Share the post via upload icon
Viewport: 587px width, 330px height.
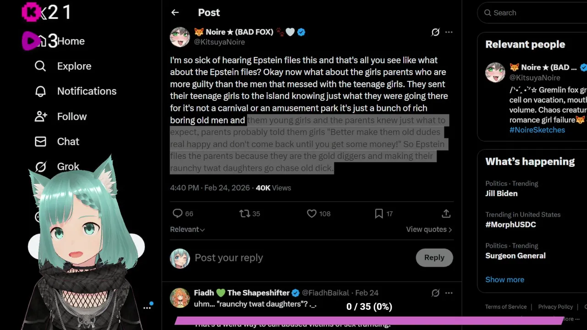tap(446, 214)
